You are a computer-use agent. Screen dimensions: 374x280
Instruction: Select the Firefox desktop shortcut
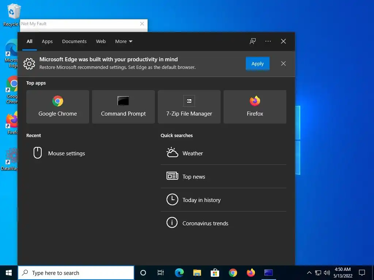(12, 123)
